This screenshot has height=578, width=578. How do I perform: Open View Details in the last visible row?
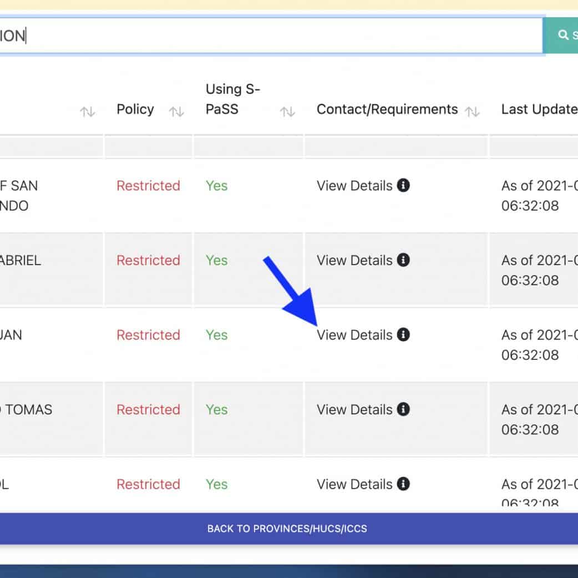click(x=354, y=484)
